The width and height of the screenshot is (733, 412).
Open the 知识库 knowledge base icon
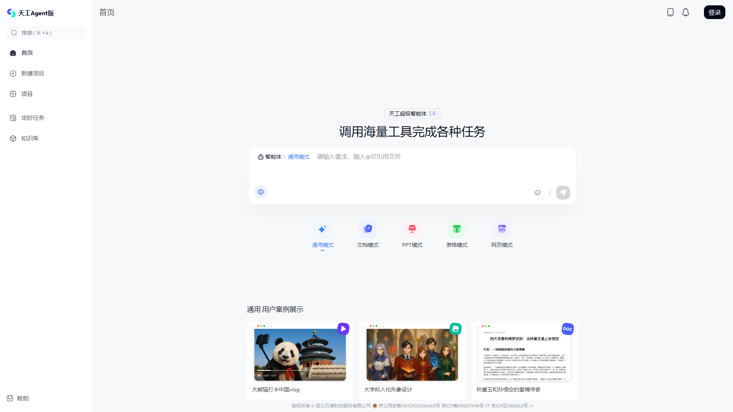13,138
